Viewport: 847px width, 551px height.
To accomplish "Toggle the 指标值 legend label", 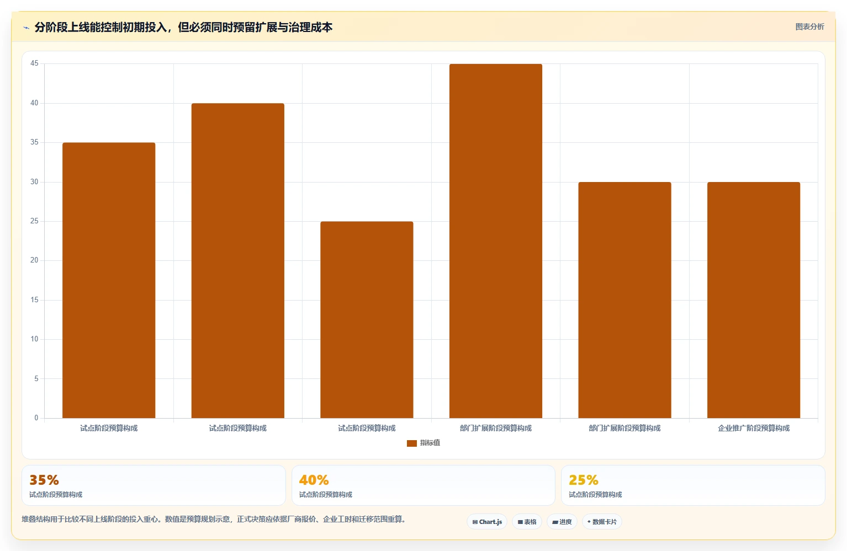I will pos(430,443).
